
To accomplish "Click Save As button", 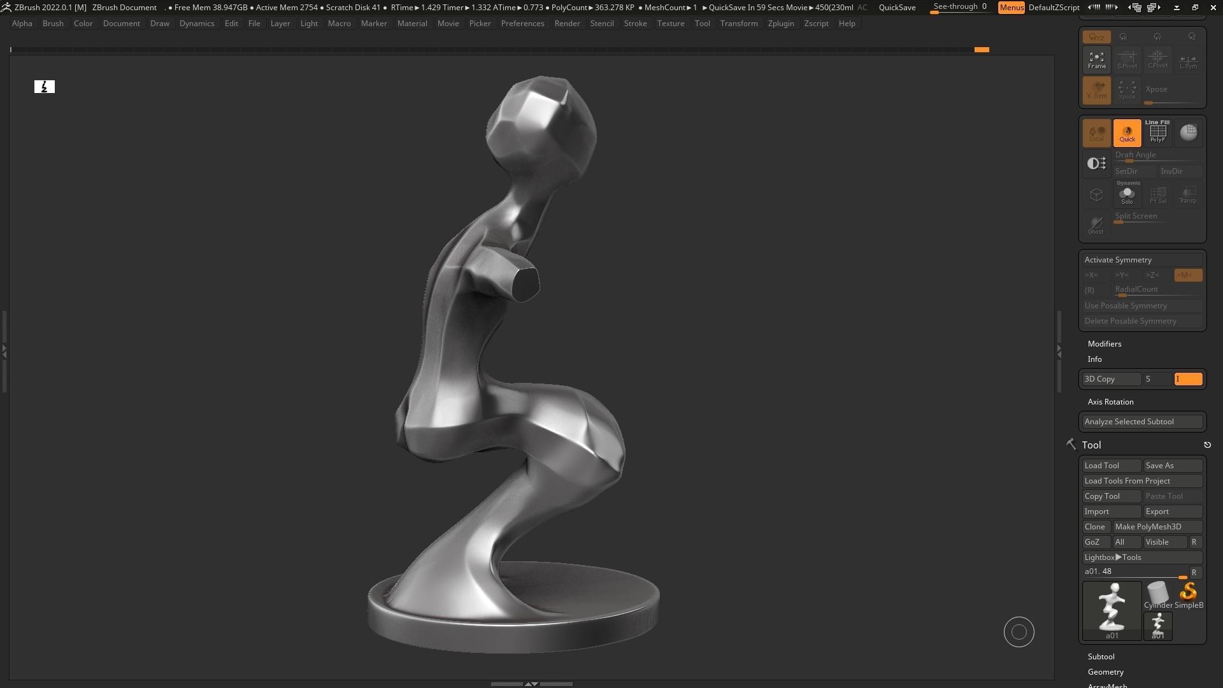I will click(1173, 466).
